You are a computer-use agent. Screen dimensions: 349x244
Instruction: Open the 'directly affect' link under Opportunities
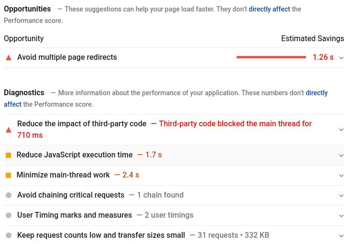point(269,9)
